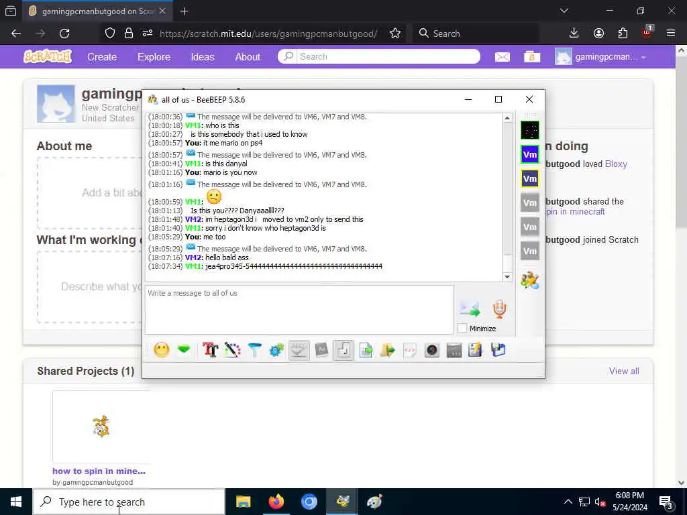687x515 pixels.
Task: Select the green-bordered Vm user avatar
Action: (530, 154)
